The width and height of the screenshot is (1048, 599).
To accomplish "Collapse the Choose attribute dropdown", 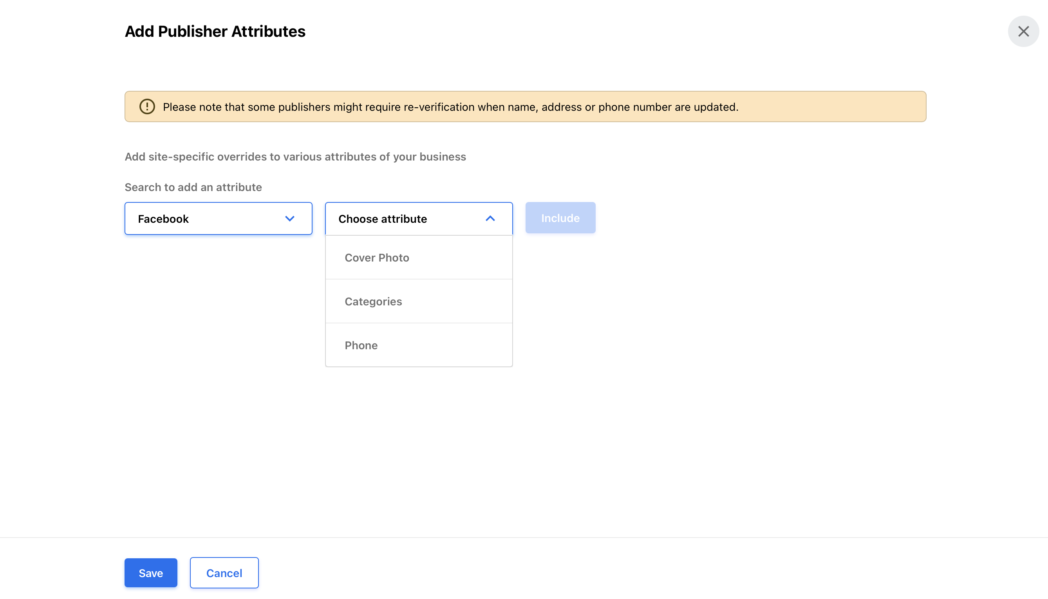I will click(x=419, y=218).
